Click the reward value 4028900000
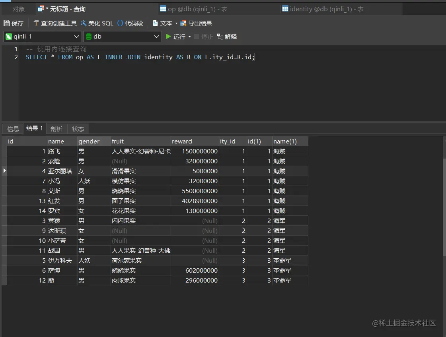This screenshot has height=337, width=446. (195, 201)
